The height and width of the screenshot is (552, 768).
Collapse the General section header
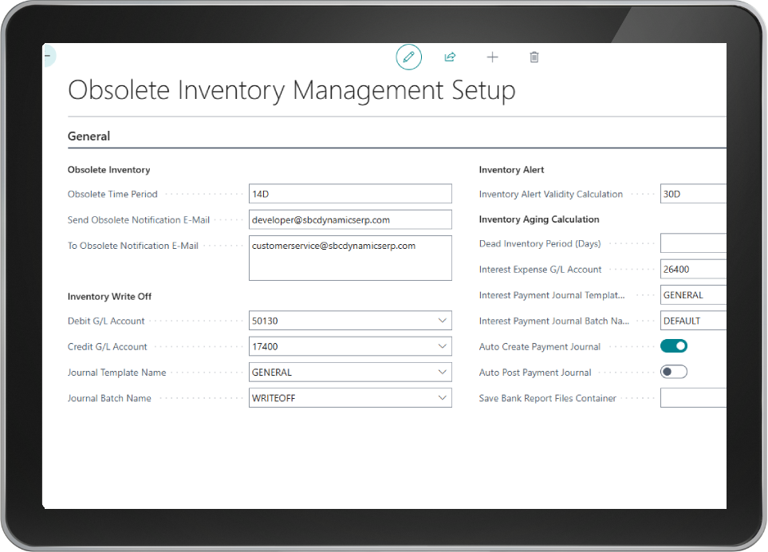(89, 136)
